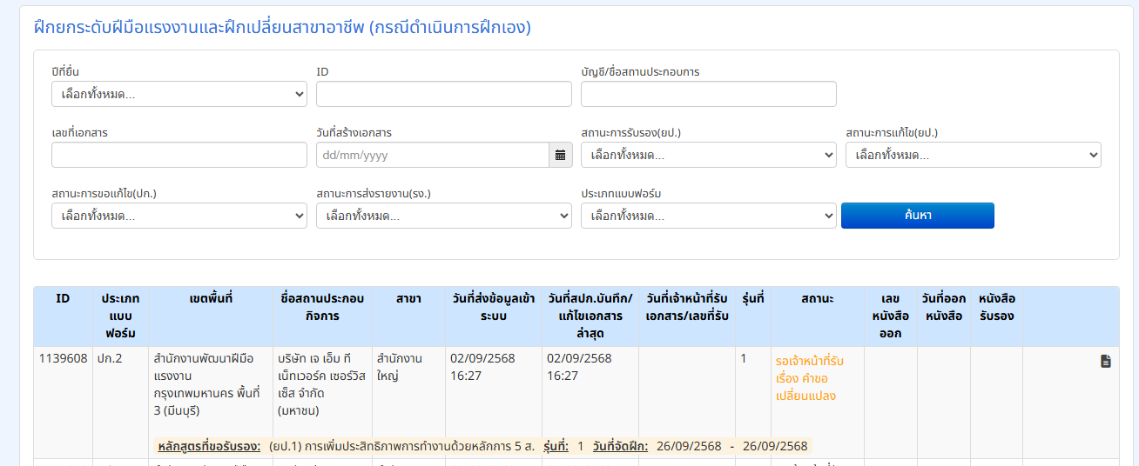Click the ID column header
The height and width of the screenshot is (466, 1139).
click(x=63, y=298)
